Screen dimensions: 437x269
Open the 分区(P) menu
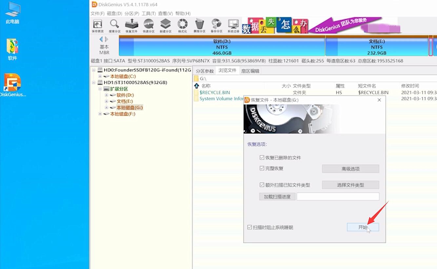tap(132, 13)
